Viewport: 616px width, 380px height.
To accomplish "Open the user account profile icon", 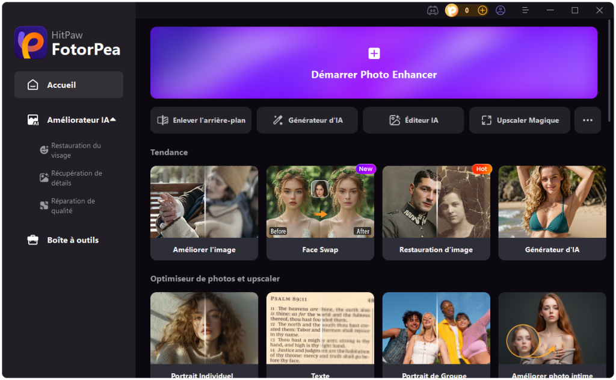I will point(500,10).
